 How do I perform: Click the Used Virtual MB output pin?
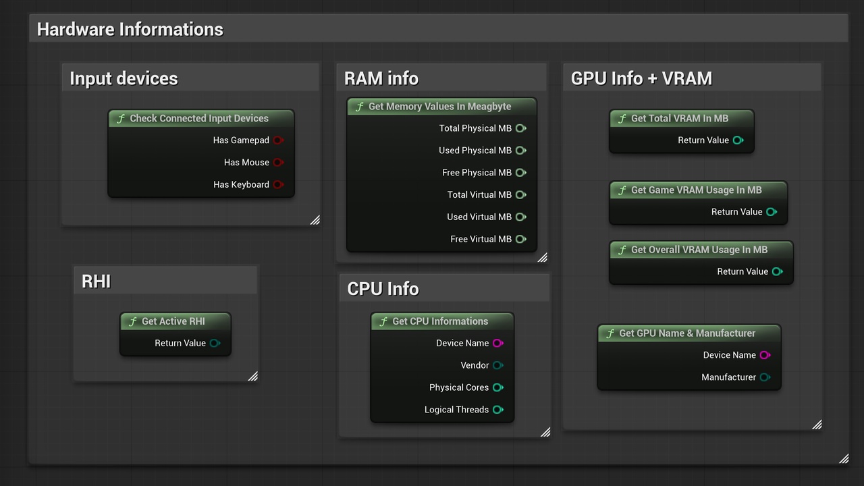tap(521, 217)
